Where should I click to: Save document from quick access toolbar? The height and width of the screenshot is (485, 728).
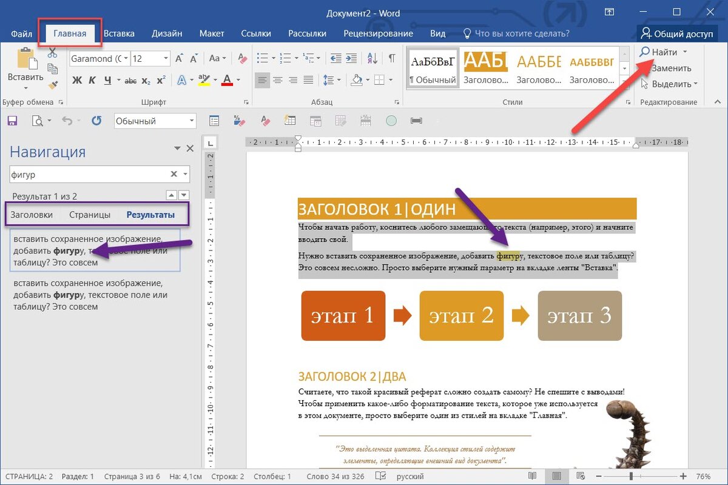[x=12, y=121]
